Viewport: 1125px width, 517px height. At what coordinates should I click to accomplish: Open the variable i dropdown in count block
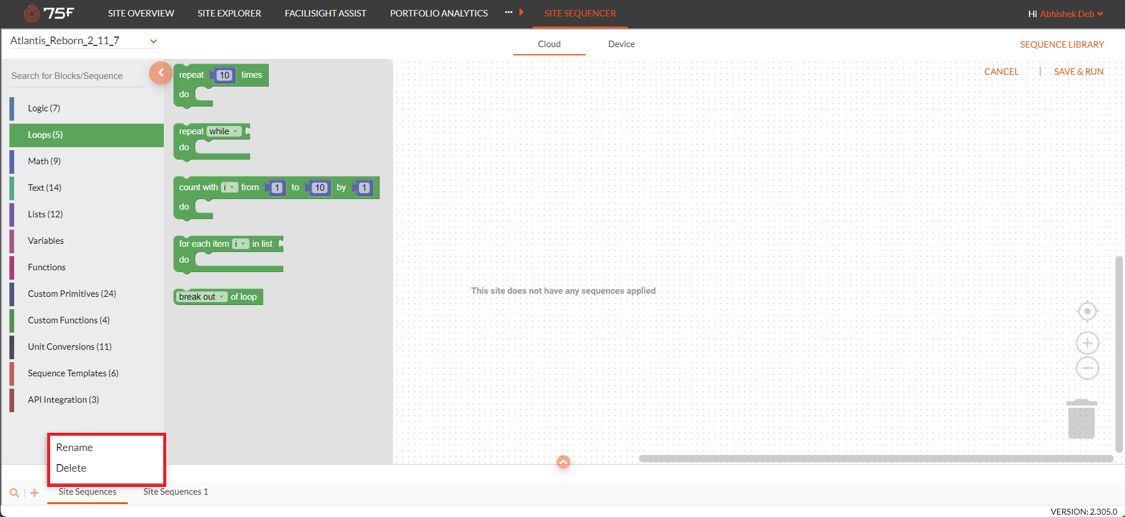click(230, 187)
